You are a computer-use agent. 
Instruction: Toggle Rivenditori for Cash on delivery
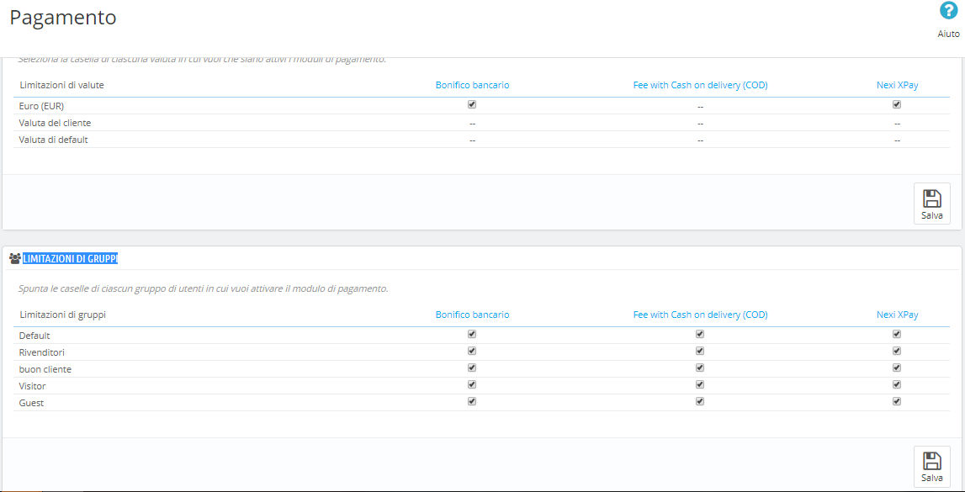(700, 351)
